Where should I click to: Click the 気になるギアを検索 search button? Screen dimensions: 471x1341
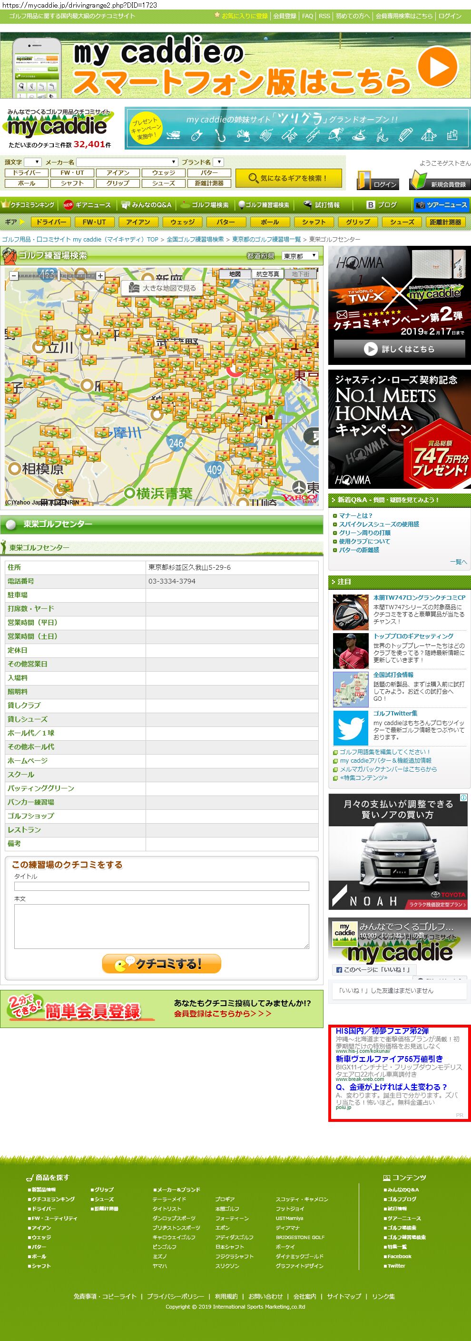288,178
